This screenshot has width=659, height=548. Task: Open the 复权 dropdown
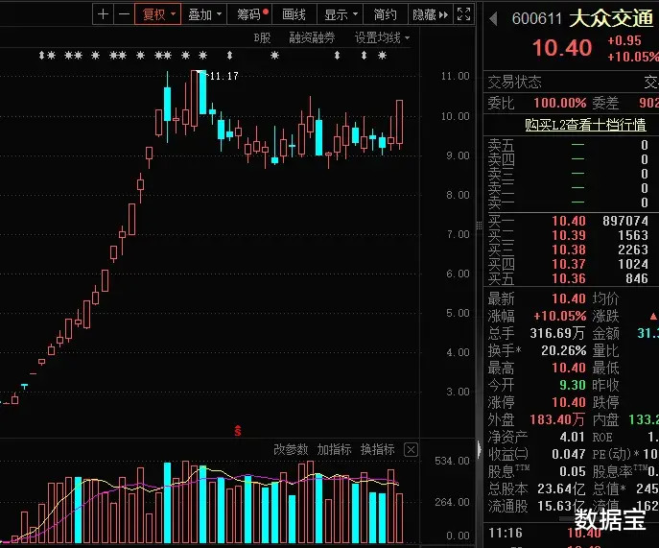coord(158,14)
